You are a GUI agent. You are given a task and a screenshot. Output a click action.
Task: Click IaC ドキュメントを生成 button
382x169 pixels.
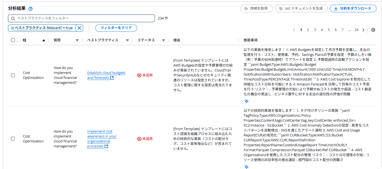point(301,8)
